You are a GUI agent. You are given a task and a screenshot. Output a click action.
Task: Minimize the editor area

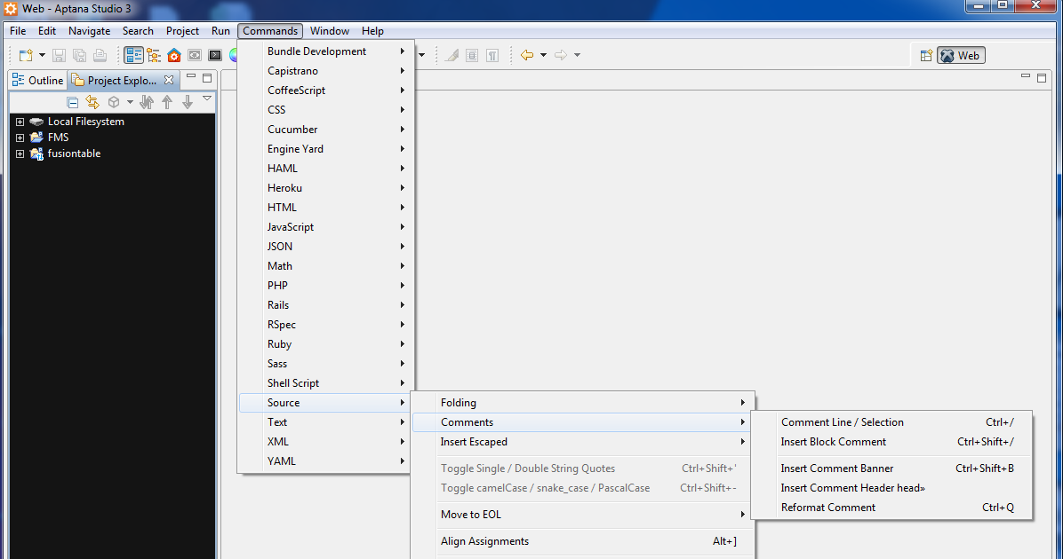(x=1025, y=76)
